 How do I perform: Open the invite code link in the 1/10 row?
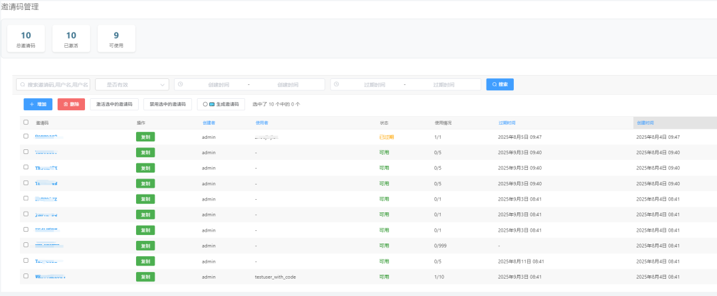[x=50, y=276]
